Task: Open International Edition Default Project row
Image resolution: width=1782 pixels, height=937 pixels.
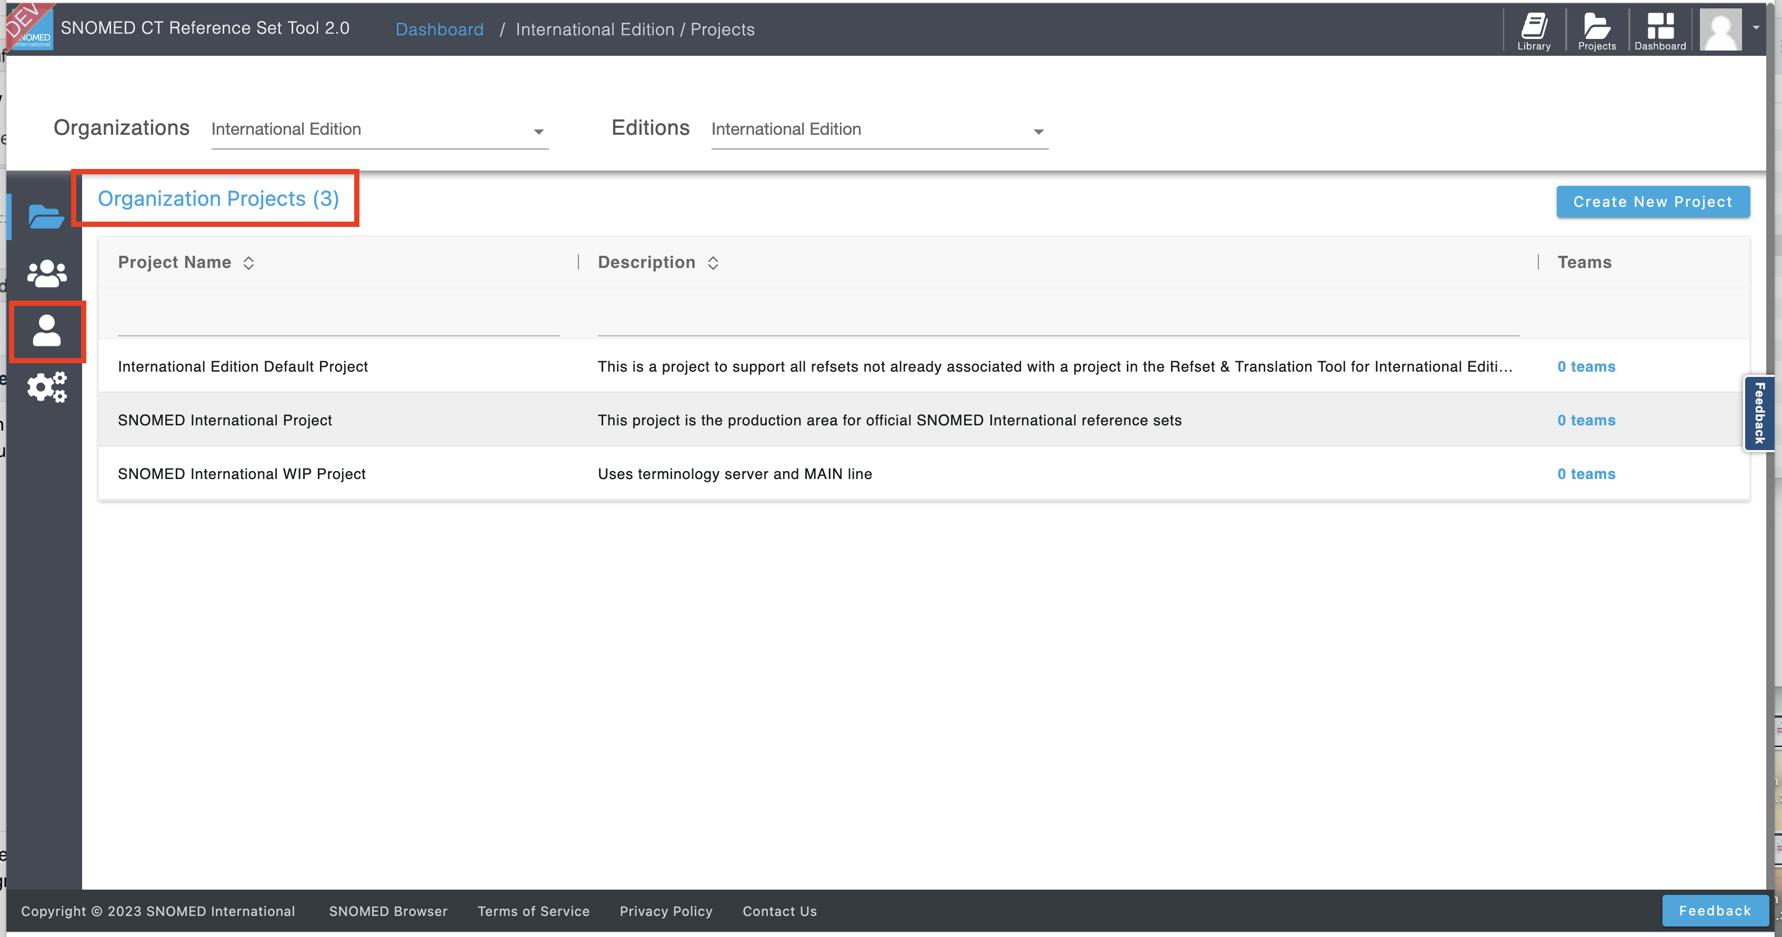Action: pos(924,366)
